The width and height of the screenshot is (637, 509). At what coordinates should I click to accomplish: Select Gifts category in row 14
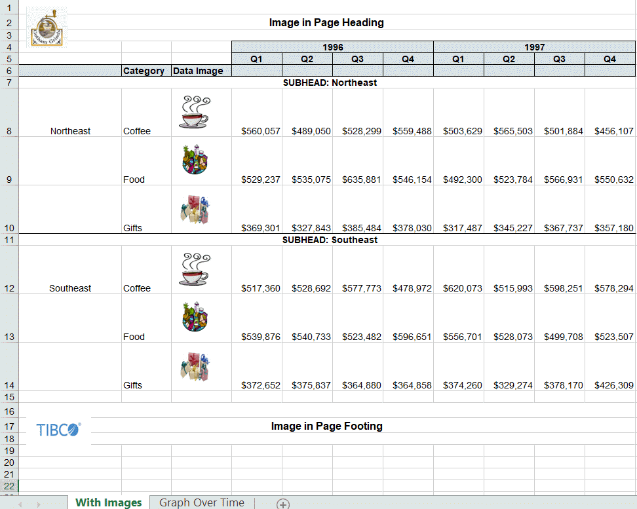pyautogui.click(x=146, y=366)
